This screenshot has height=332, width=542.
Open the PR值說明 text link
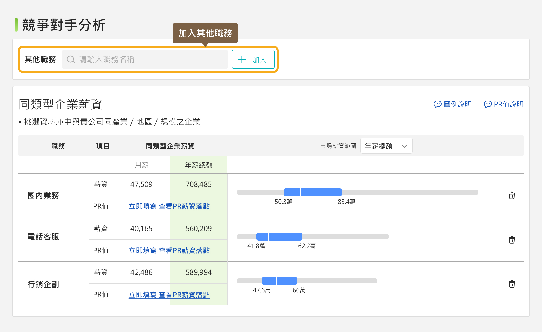click(x=509, y=104)
